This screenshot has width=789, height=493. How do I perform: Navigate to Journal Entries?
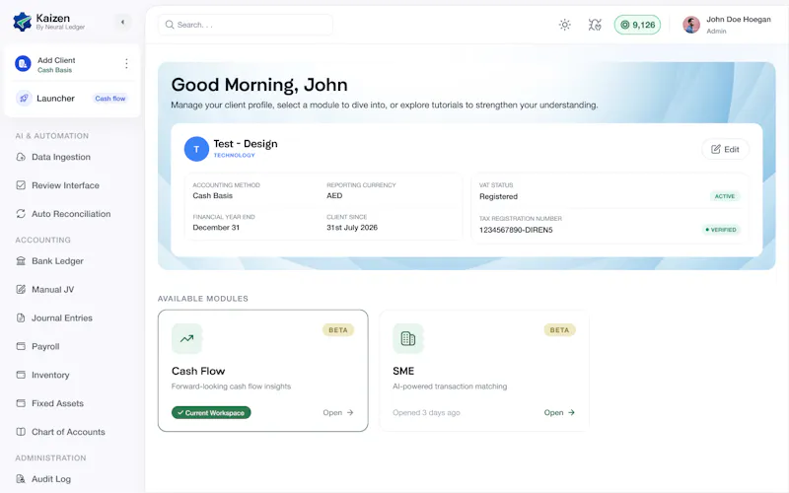click(x=62, y=317)
